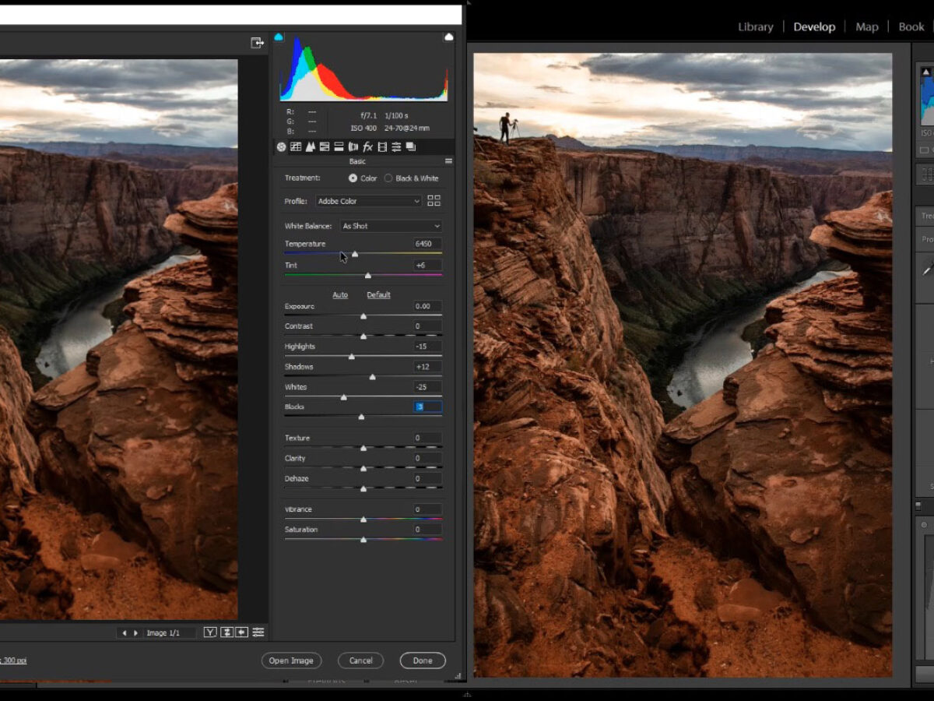Open the Lens Corrections panel icon
Image resolution: width=934 pixels, height=701 pixels.
pyautogui.click(x=353, y=146)
